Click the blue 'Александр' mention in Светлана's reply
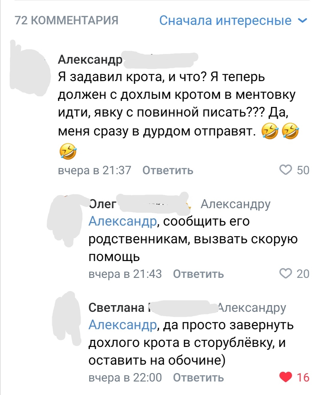324x395 pixels. (122, 325)
